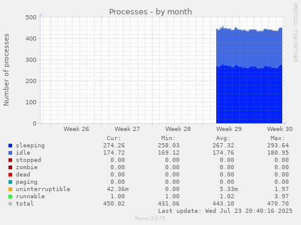Click sleeping maximum value 293.64
The height and width of the screenshot is (225, 301).
278,146
